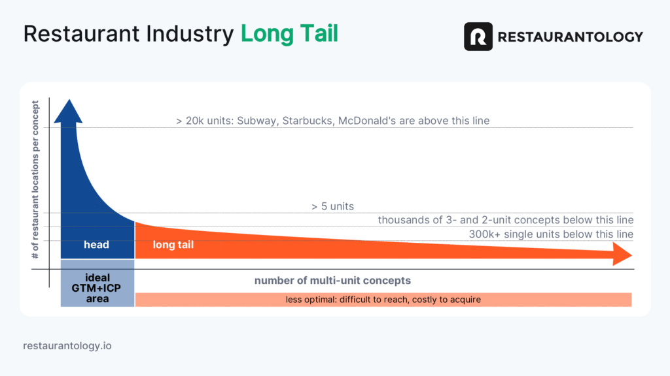Image resolution: width=670 pixels, height=376 pixels.
Task: Click the 3- and 2-unit concepts annotation
Action: coord(506,220)
